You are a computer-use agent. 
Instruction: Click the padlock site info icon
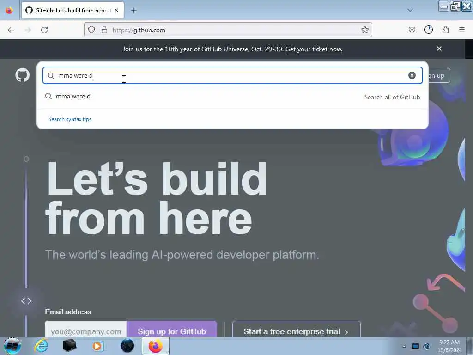click(104, 30)
